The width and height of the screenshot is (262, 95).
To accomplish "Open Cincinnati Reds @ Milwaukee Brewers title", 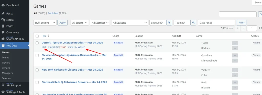I will [x=74, y=82].
